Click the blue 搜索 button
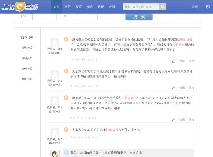213x157 pixels. (x=139, y=17)
